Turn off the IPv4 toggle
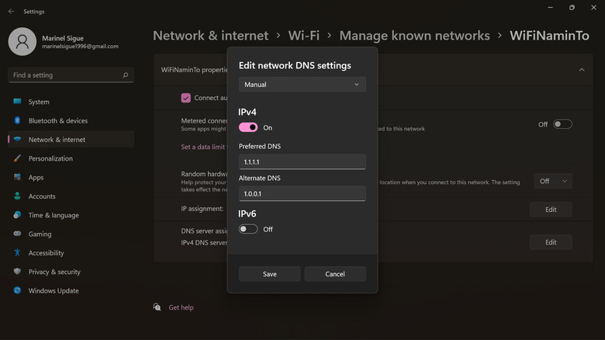The width and height of the screenshot is (605, 340). coord(248,127)
